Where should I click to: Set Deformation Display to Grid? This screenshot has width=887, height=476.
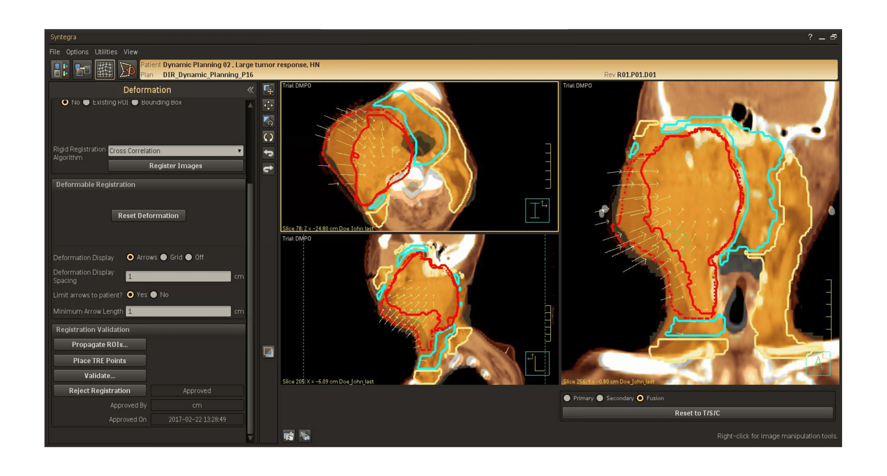point(164,257)
